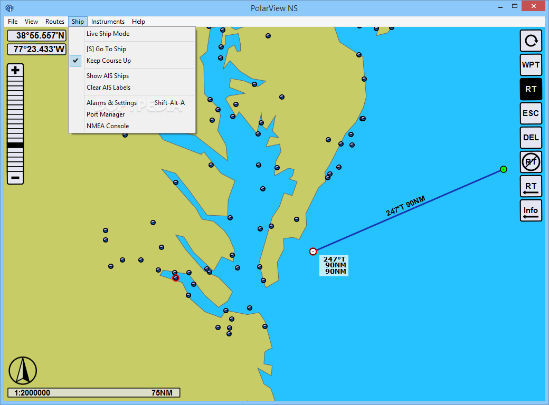Click the north compass arrow icon
Image resolution: width=549 pixels, height=405 pixels.
[x=23, y=370]
